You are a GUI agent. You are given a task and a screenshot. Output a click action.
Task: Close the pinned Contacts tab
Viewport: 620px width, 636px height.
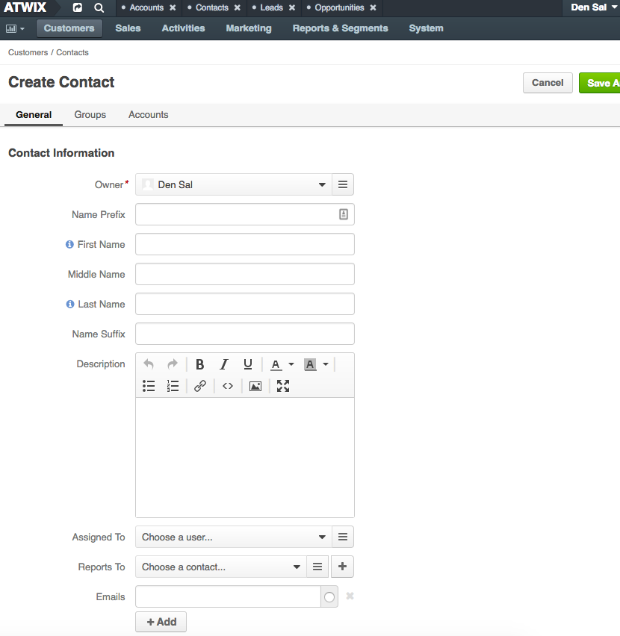click(x=238, y=7)
